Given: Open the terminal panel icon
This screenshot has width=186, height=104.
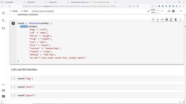Looking at the screenshot, I should click(3, 96).
